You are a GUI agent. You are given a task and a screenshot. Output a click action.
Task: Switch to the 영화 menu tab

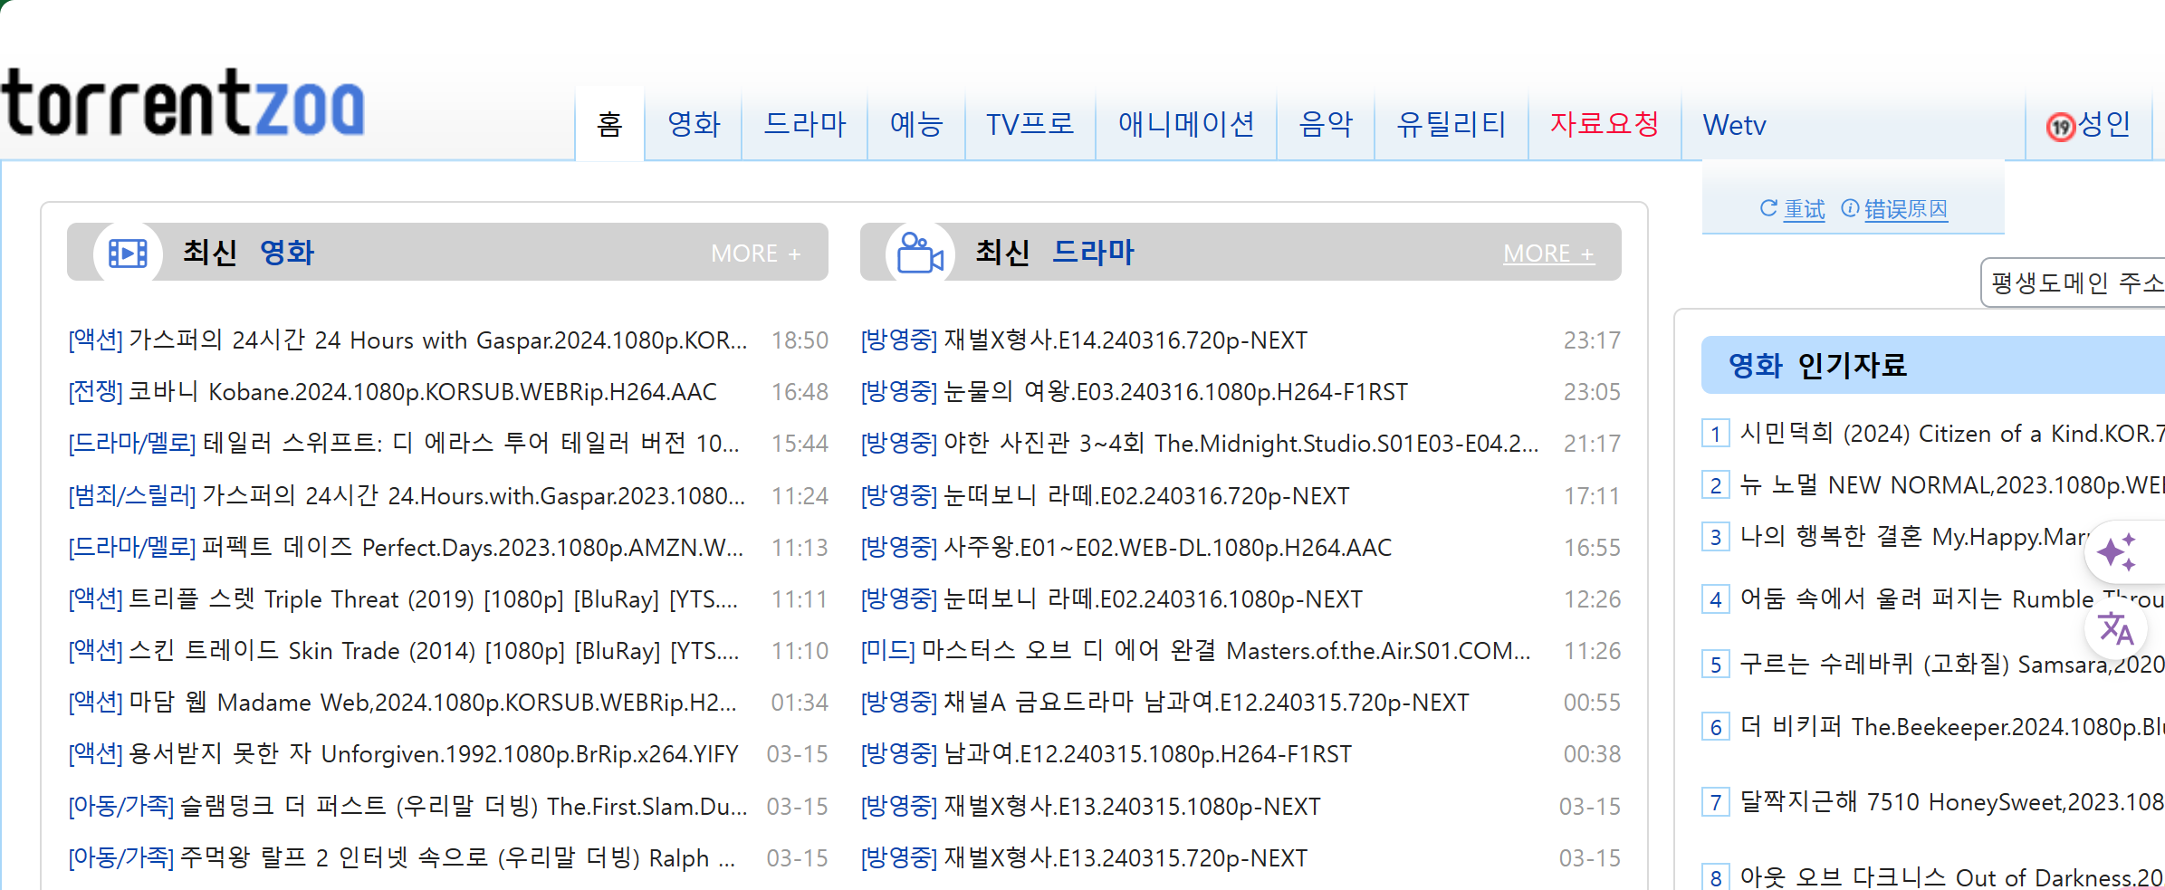(694, 125)
